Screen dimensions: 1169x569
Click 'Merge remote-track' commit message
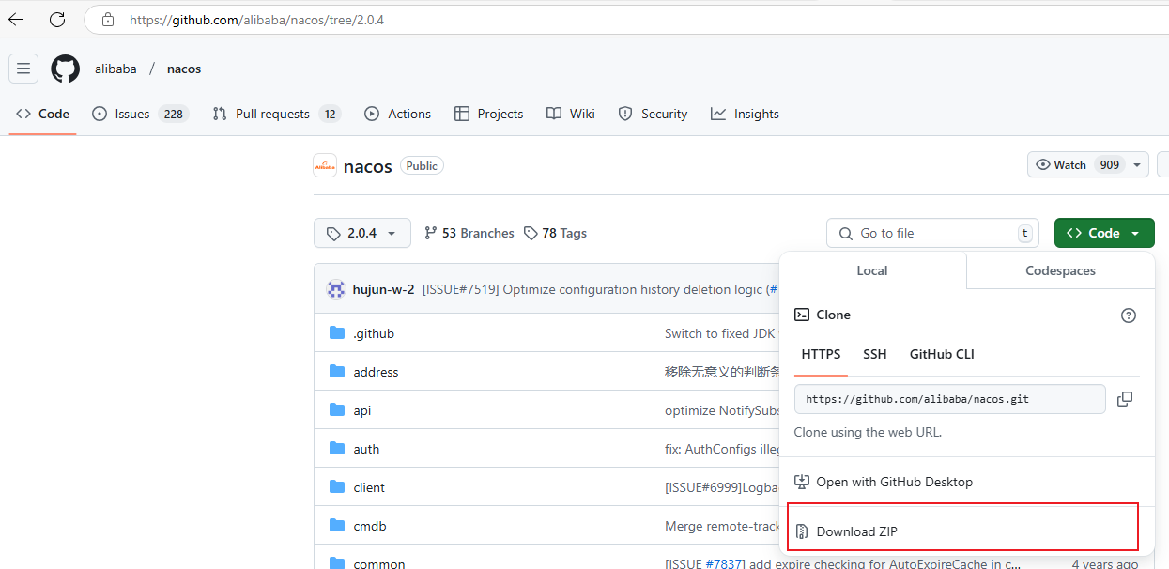[721, 526]
